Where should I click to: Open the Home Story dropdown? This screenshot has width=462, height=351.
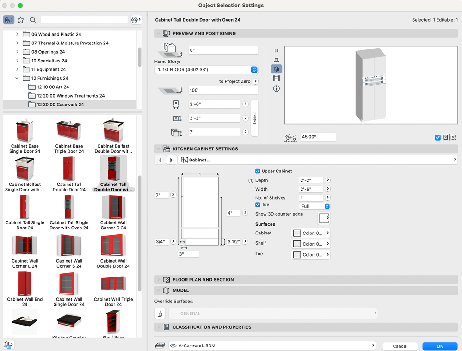click(x=206, y=70)
